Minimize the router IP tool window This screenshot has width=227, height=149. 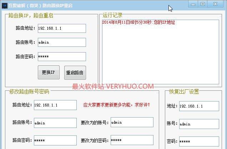[193, 4]
